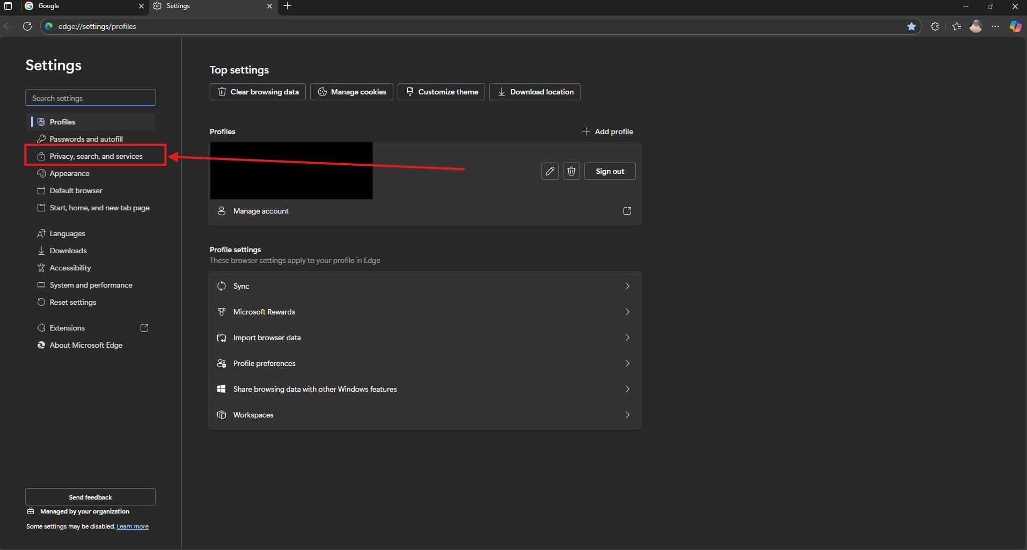Click the browser back arrow
The height and width of the screenshot is (550, 1027).
click(8, 26)
